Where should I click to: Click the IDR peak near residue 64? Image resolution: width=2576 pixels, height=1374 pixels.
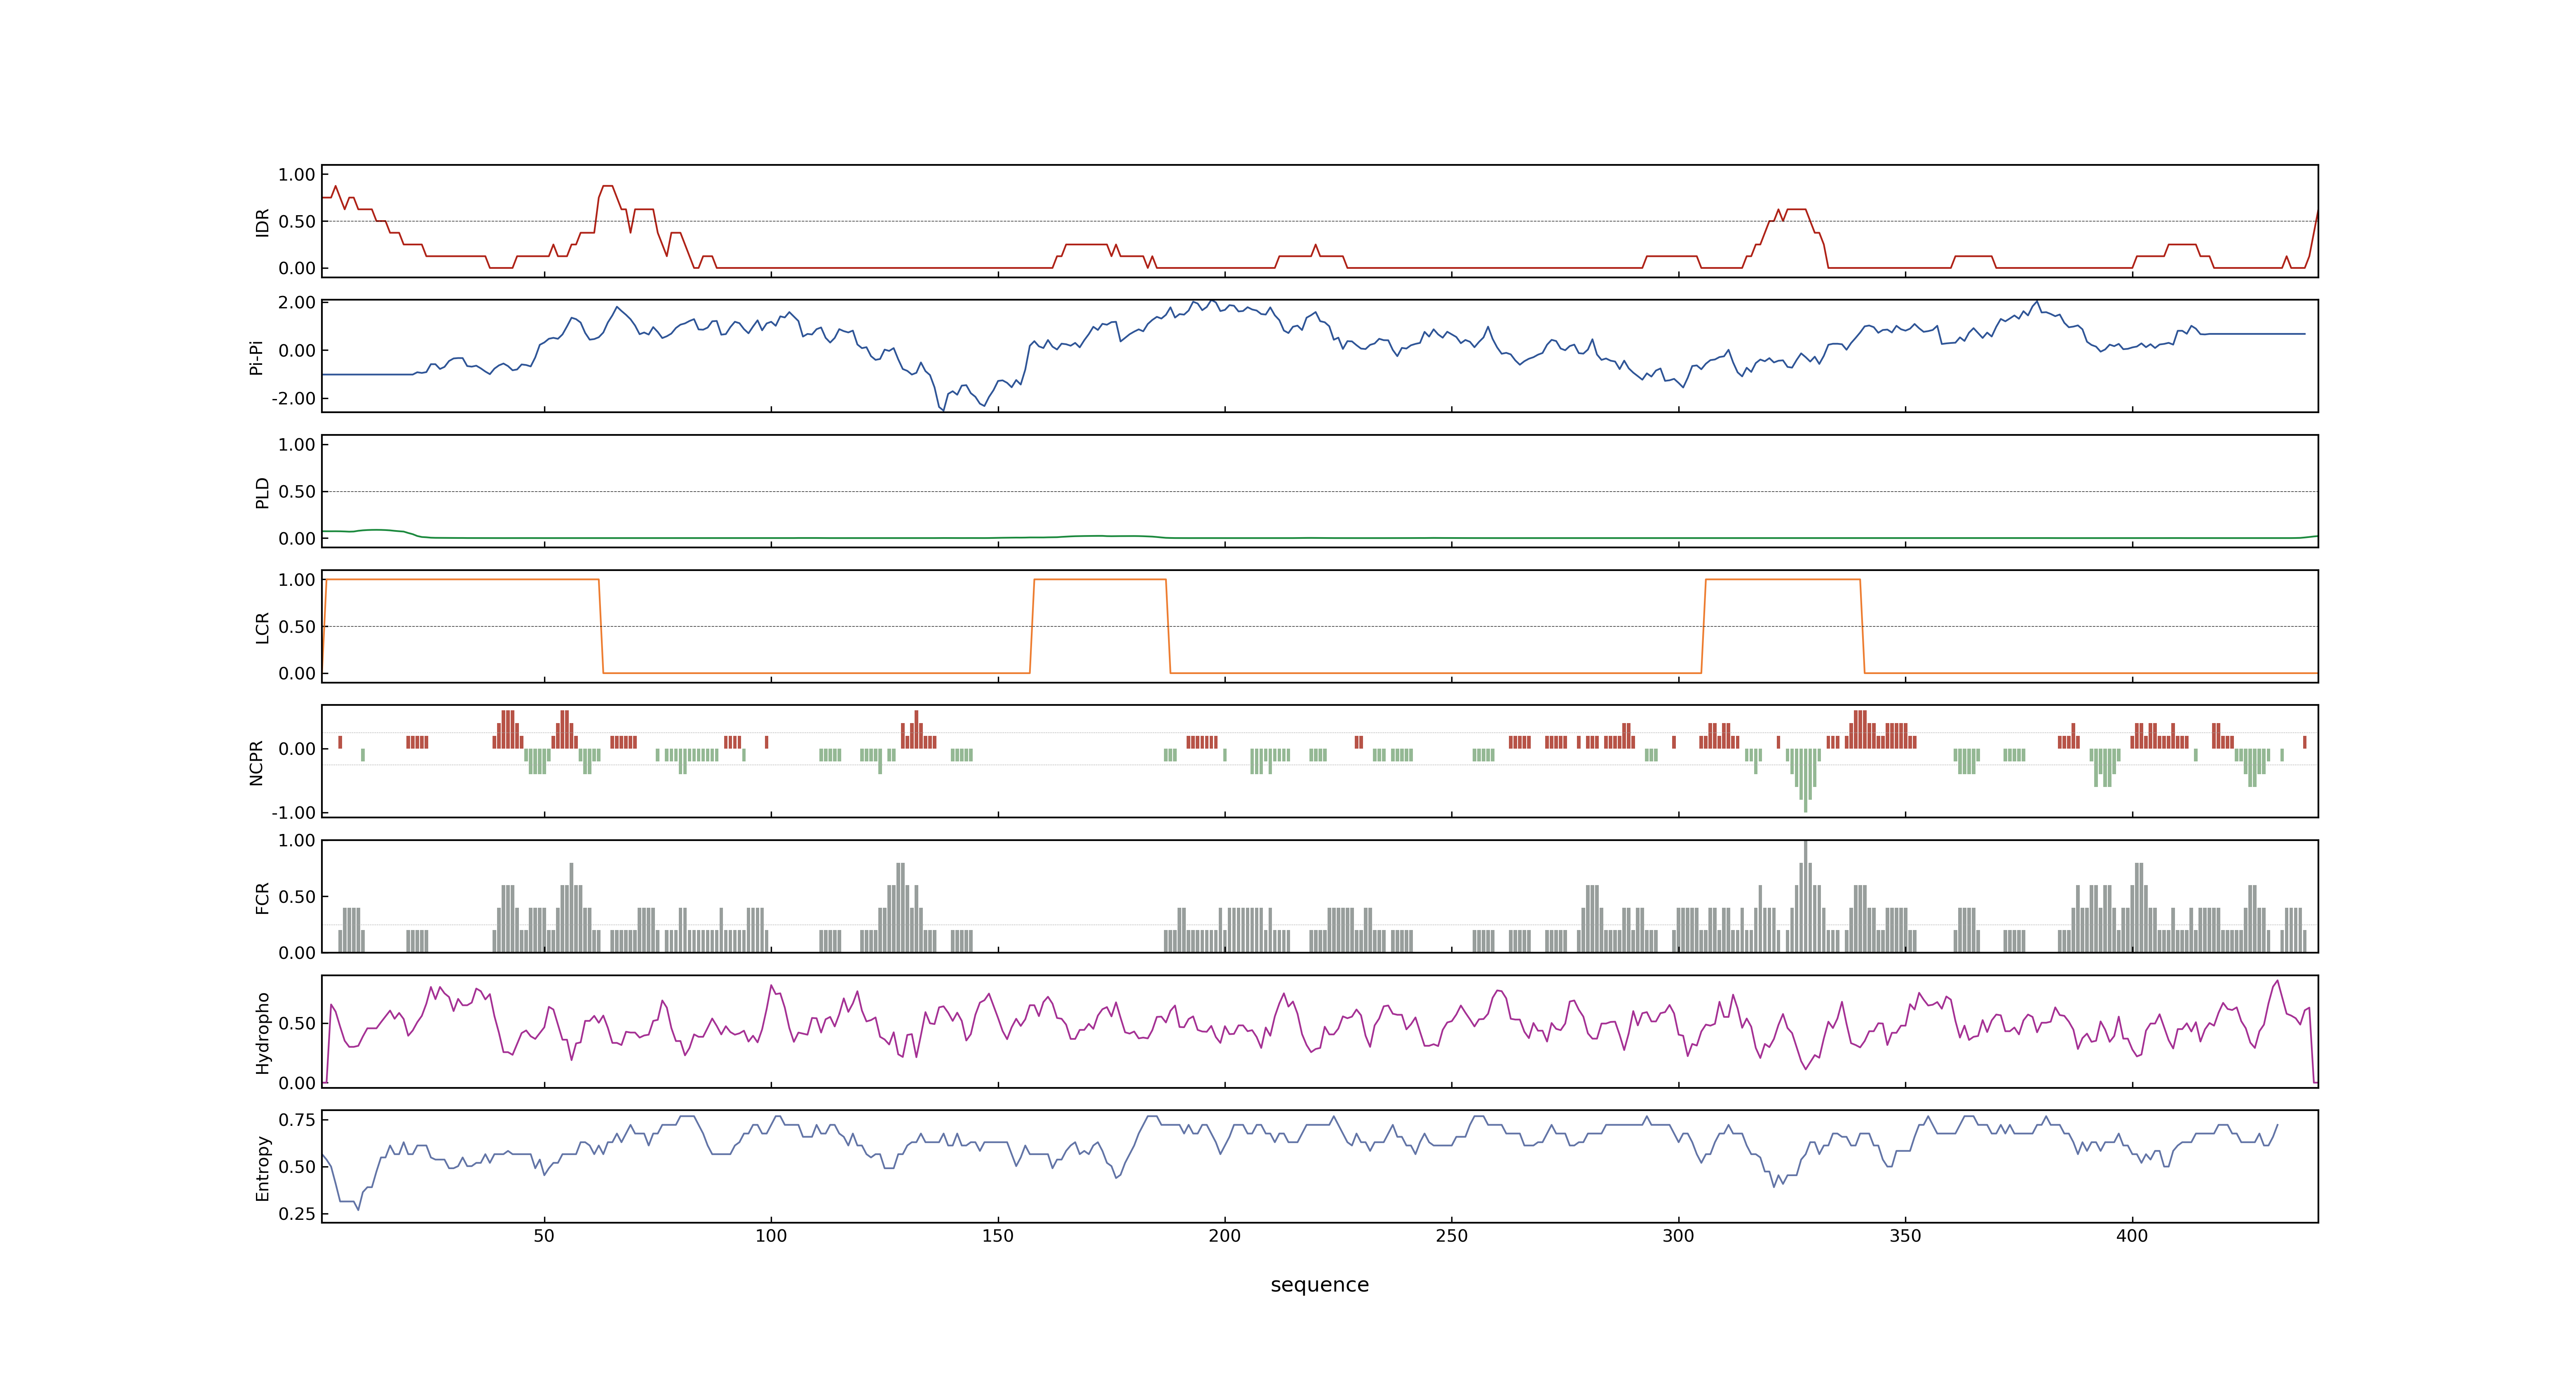click(x=607, y=186)
